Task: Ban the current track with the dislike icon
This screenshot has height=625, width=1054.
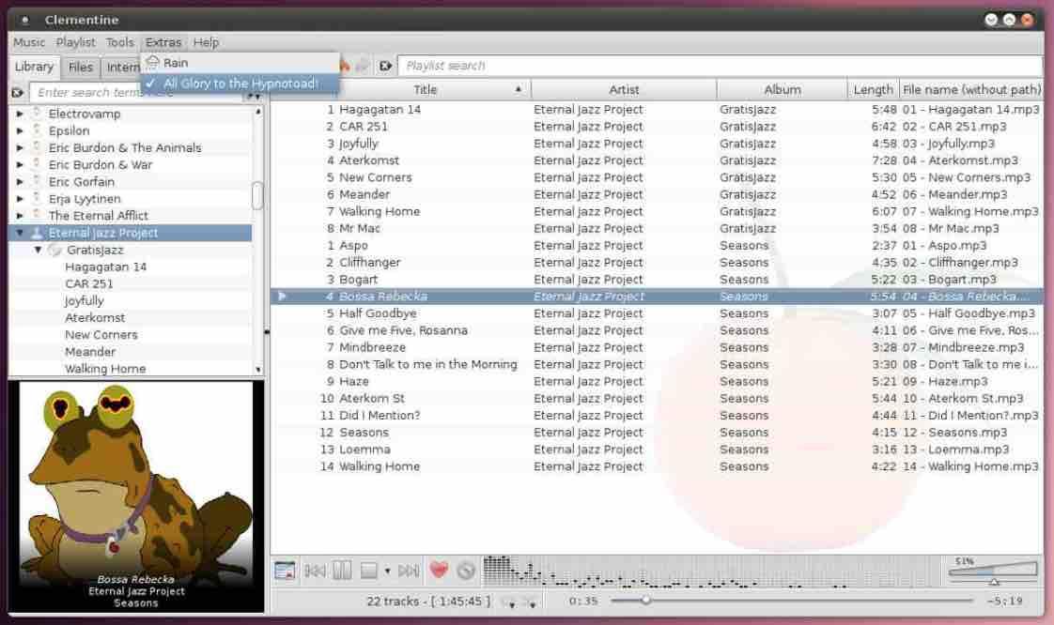Action: click(465, 569)
